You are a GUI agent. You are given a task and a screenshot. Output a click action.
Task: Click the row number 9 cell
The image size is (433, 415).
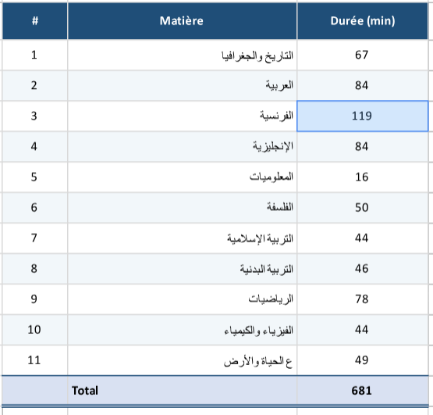pos(35,299)
